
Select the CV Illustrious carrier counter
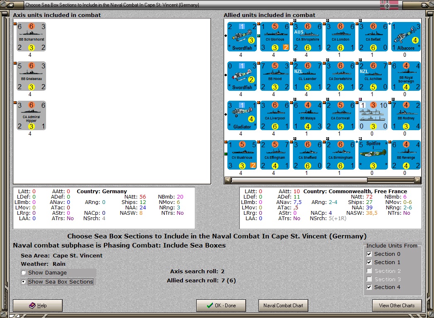[242, 155]
